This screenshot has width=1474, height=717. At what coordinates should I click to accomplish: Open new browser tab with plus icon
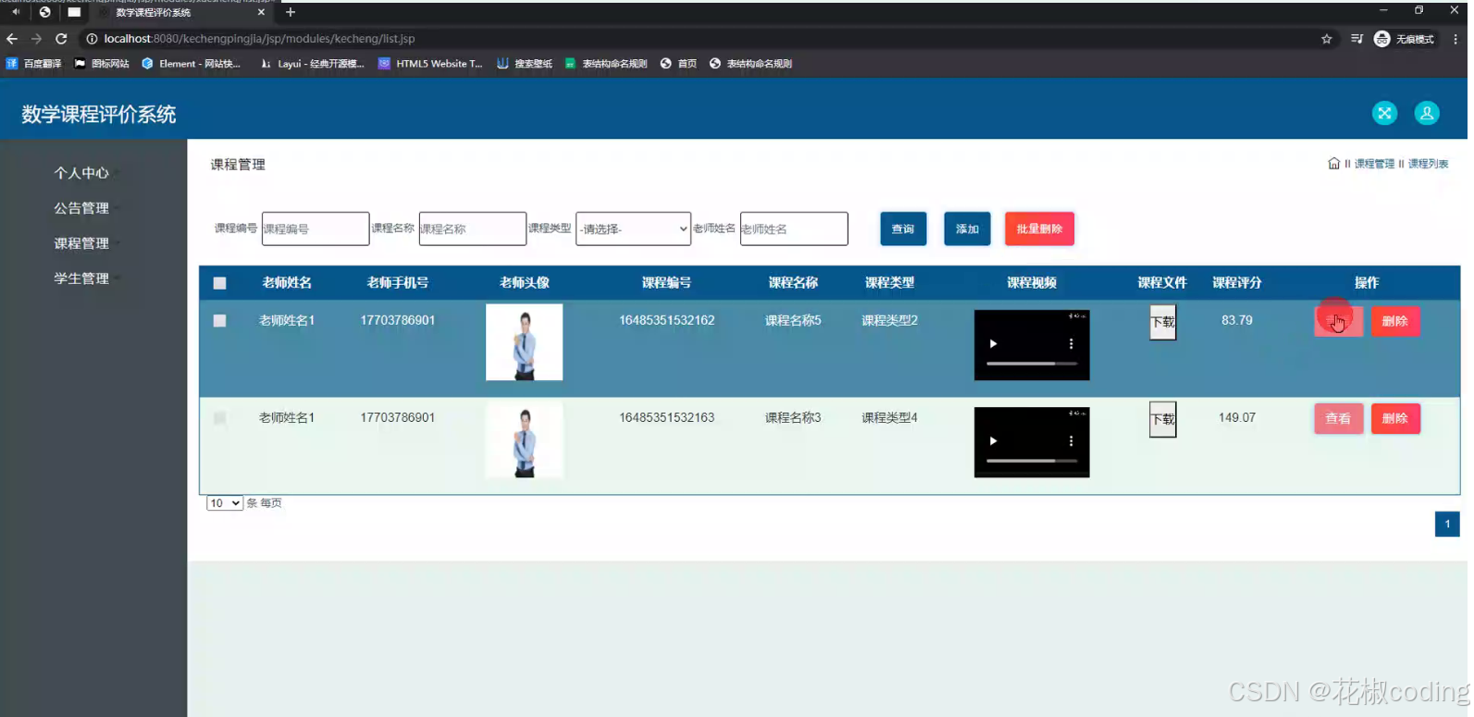291,12
